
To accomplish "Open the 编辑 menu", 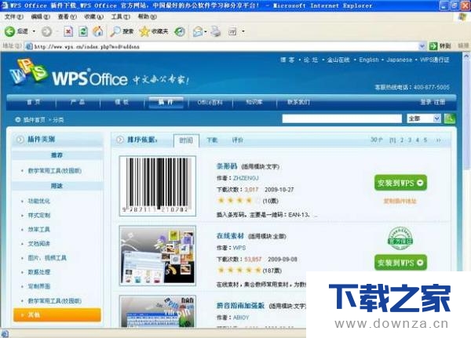I will point(41,16).
